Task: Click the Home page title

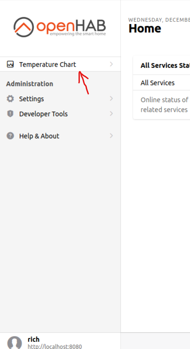Action: click(x=145, y=29)
